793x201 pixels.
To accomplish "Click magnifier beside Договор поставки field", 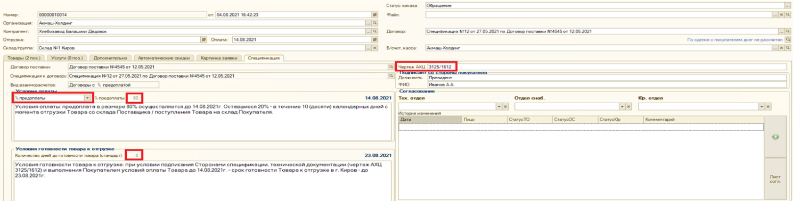I will tap(390, 67).
